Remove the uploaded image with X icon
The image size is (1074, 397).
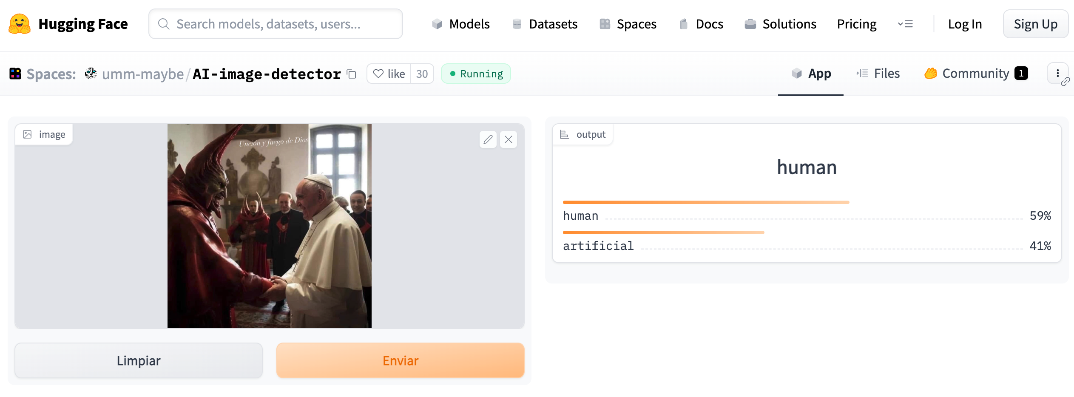click(509, 139)
